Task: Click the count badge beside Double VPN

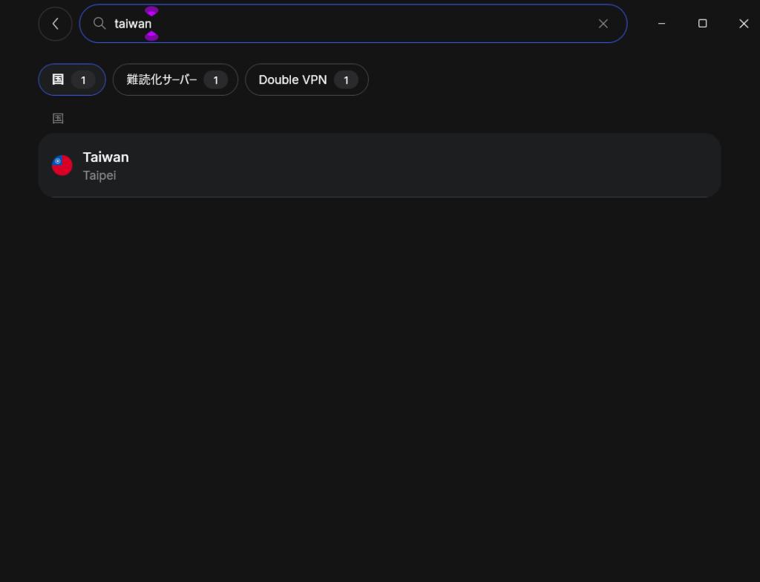Action: [x=346, y=80]
